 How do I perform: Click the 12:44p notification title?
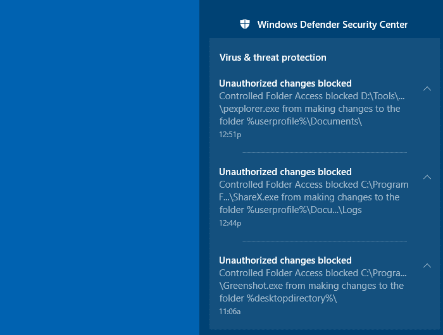point(285,172)
